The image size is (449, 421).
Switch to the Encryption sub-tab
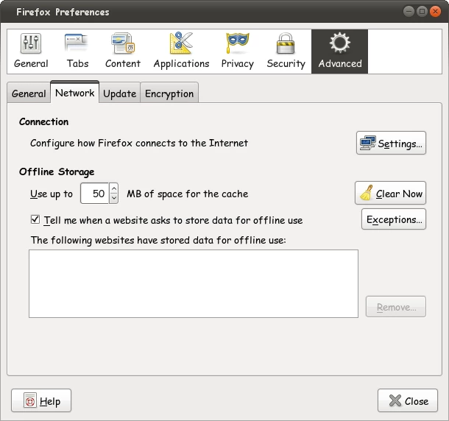tap(169, 93)
